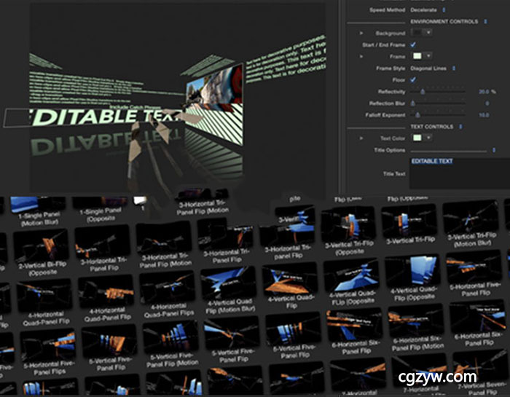
Task: Expand the Background disclosure triangle
Action: (x=361, y=34)
